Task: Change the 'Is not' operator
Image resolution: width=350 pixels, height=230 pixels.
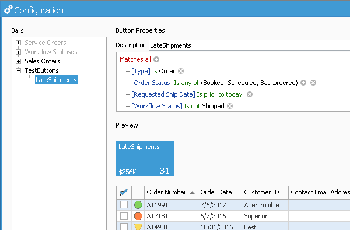Action: click(192, 106)
